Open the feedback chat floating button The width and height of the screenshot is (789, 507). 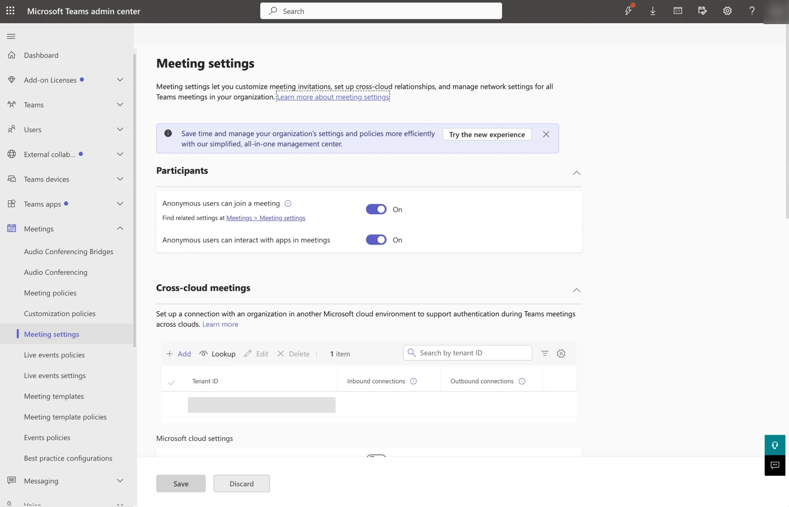click(775, 465)
